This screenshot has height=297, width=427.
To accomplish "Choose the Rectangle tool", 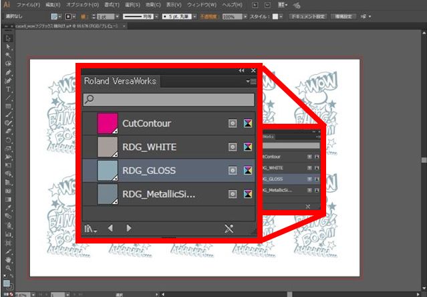I will click(x=8, y=106).
